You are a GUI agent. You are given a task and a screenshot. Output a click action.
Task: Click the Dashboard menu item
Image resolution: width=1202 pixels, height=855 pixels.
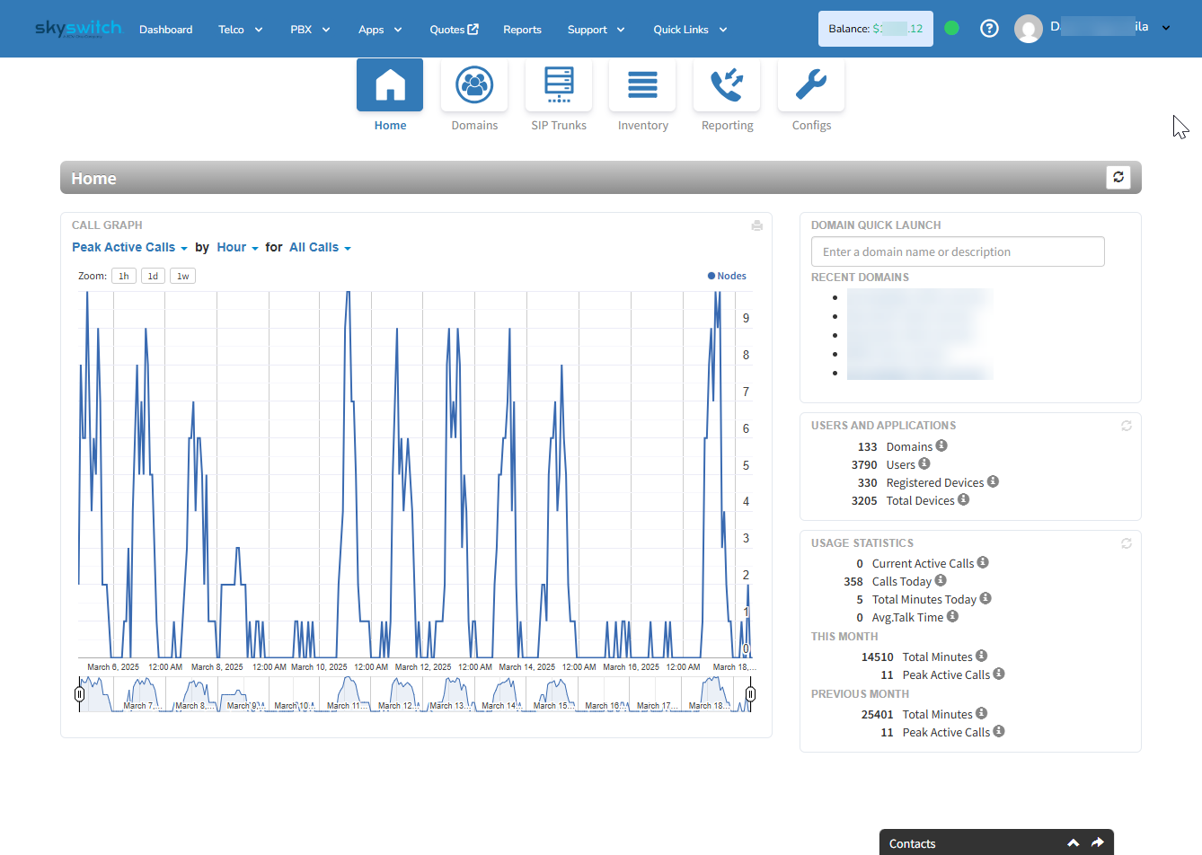[x=165, y=29]
